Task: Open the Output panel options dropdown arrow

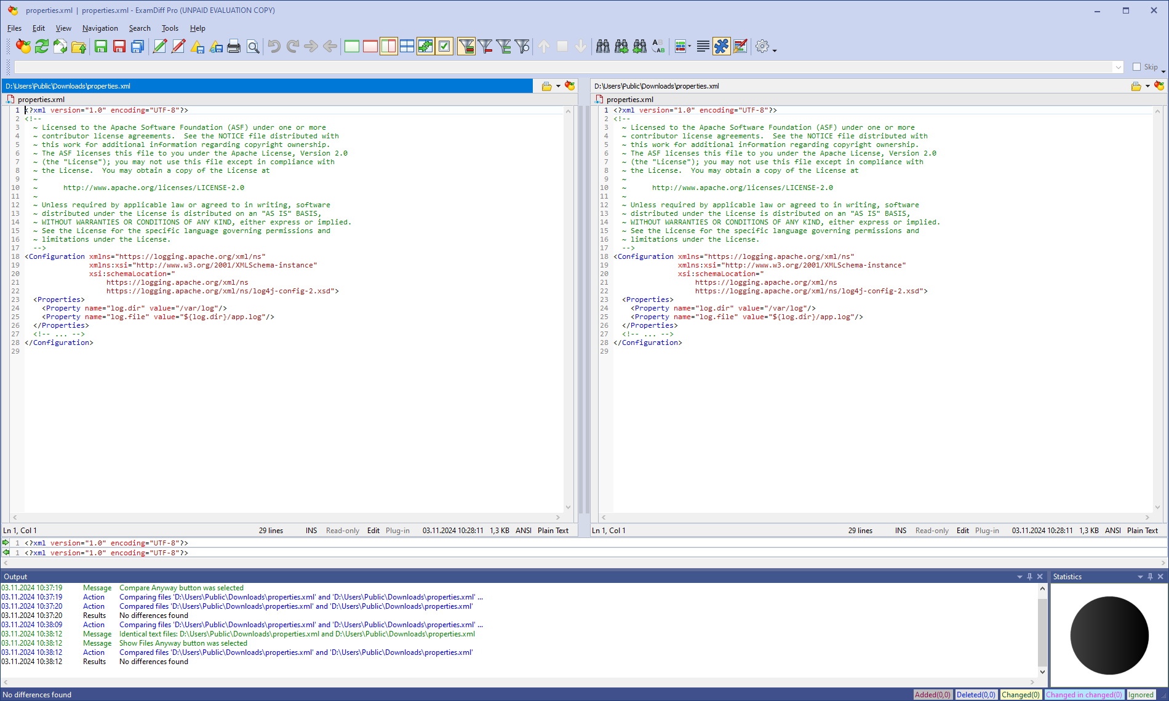Action: tap(1019, 577)
